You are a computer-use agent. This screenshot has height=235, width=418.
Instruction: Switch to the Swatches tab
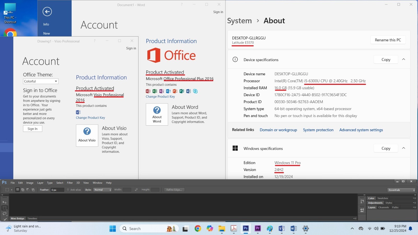pyautogui.click(x=382, y=198)
